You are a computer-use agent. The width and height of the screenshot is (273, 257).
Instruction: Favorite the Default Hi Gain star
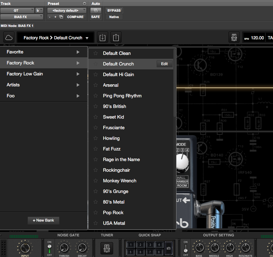point(95,74)
